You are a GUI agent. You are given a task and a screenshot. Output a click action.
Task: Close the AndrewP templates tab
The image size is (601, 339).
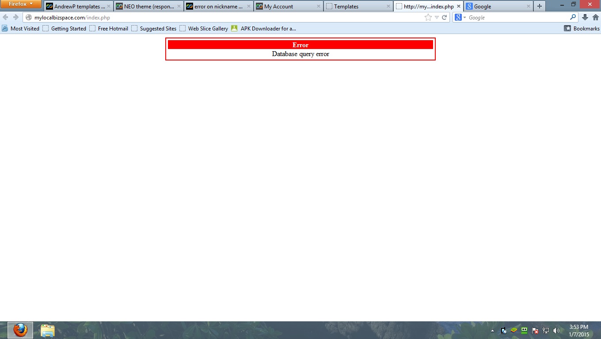109,7
